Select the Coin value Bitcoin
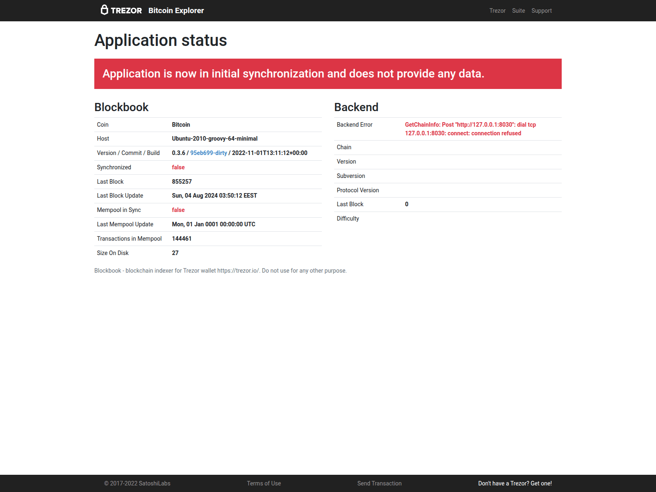 pyautogui.click(x=181, y=125)
